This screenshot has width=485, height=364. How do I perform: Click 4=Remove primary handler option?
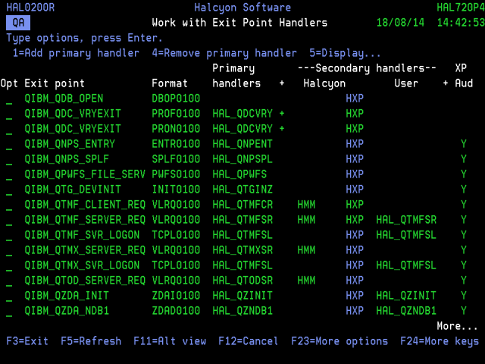[224, 53]
